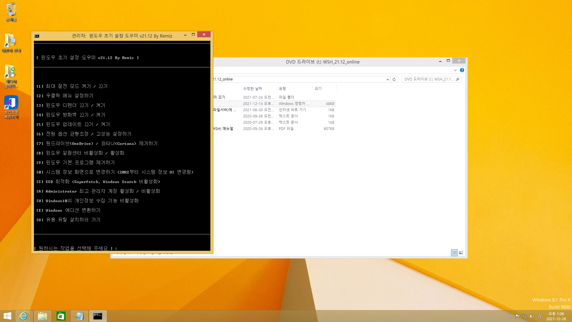Screen dimensions: 572x322
Task: Open the Recycle Bin desktop icon
Action: tap(11, 12)
